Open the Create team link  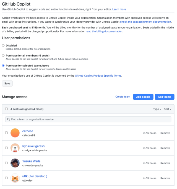click(x=123, y=97)
